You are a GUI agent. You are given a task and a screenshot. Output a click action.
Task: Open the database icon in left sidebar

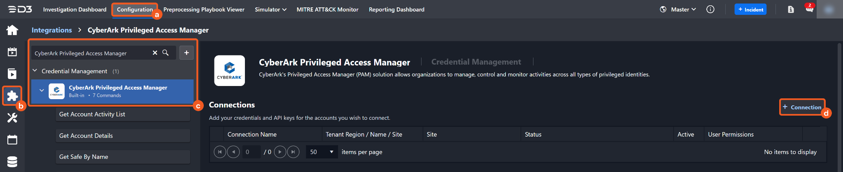[12, 162]
